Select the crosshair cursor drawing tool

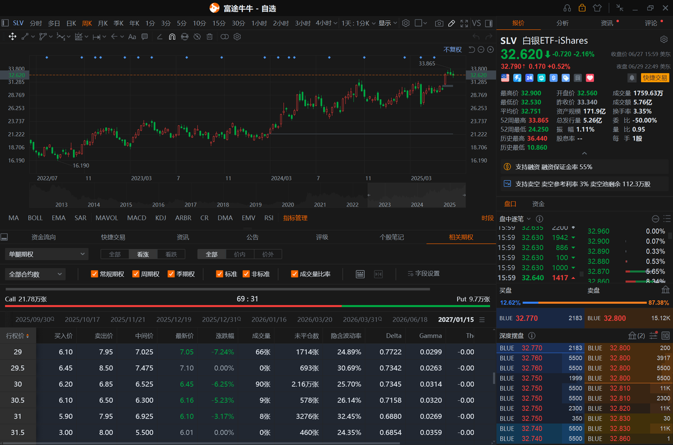point(12,36)
